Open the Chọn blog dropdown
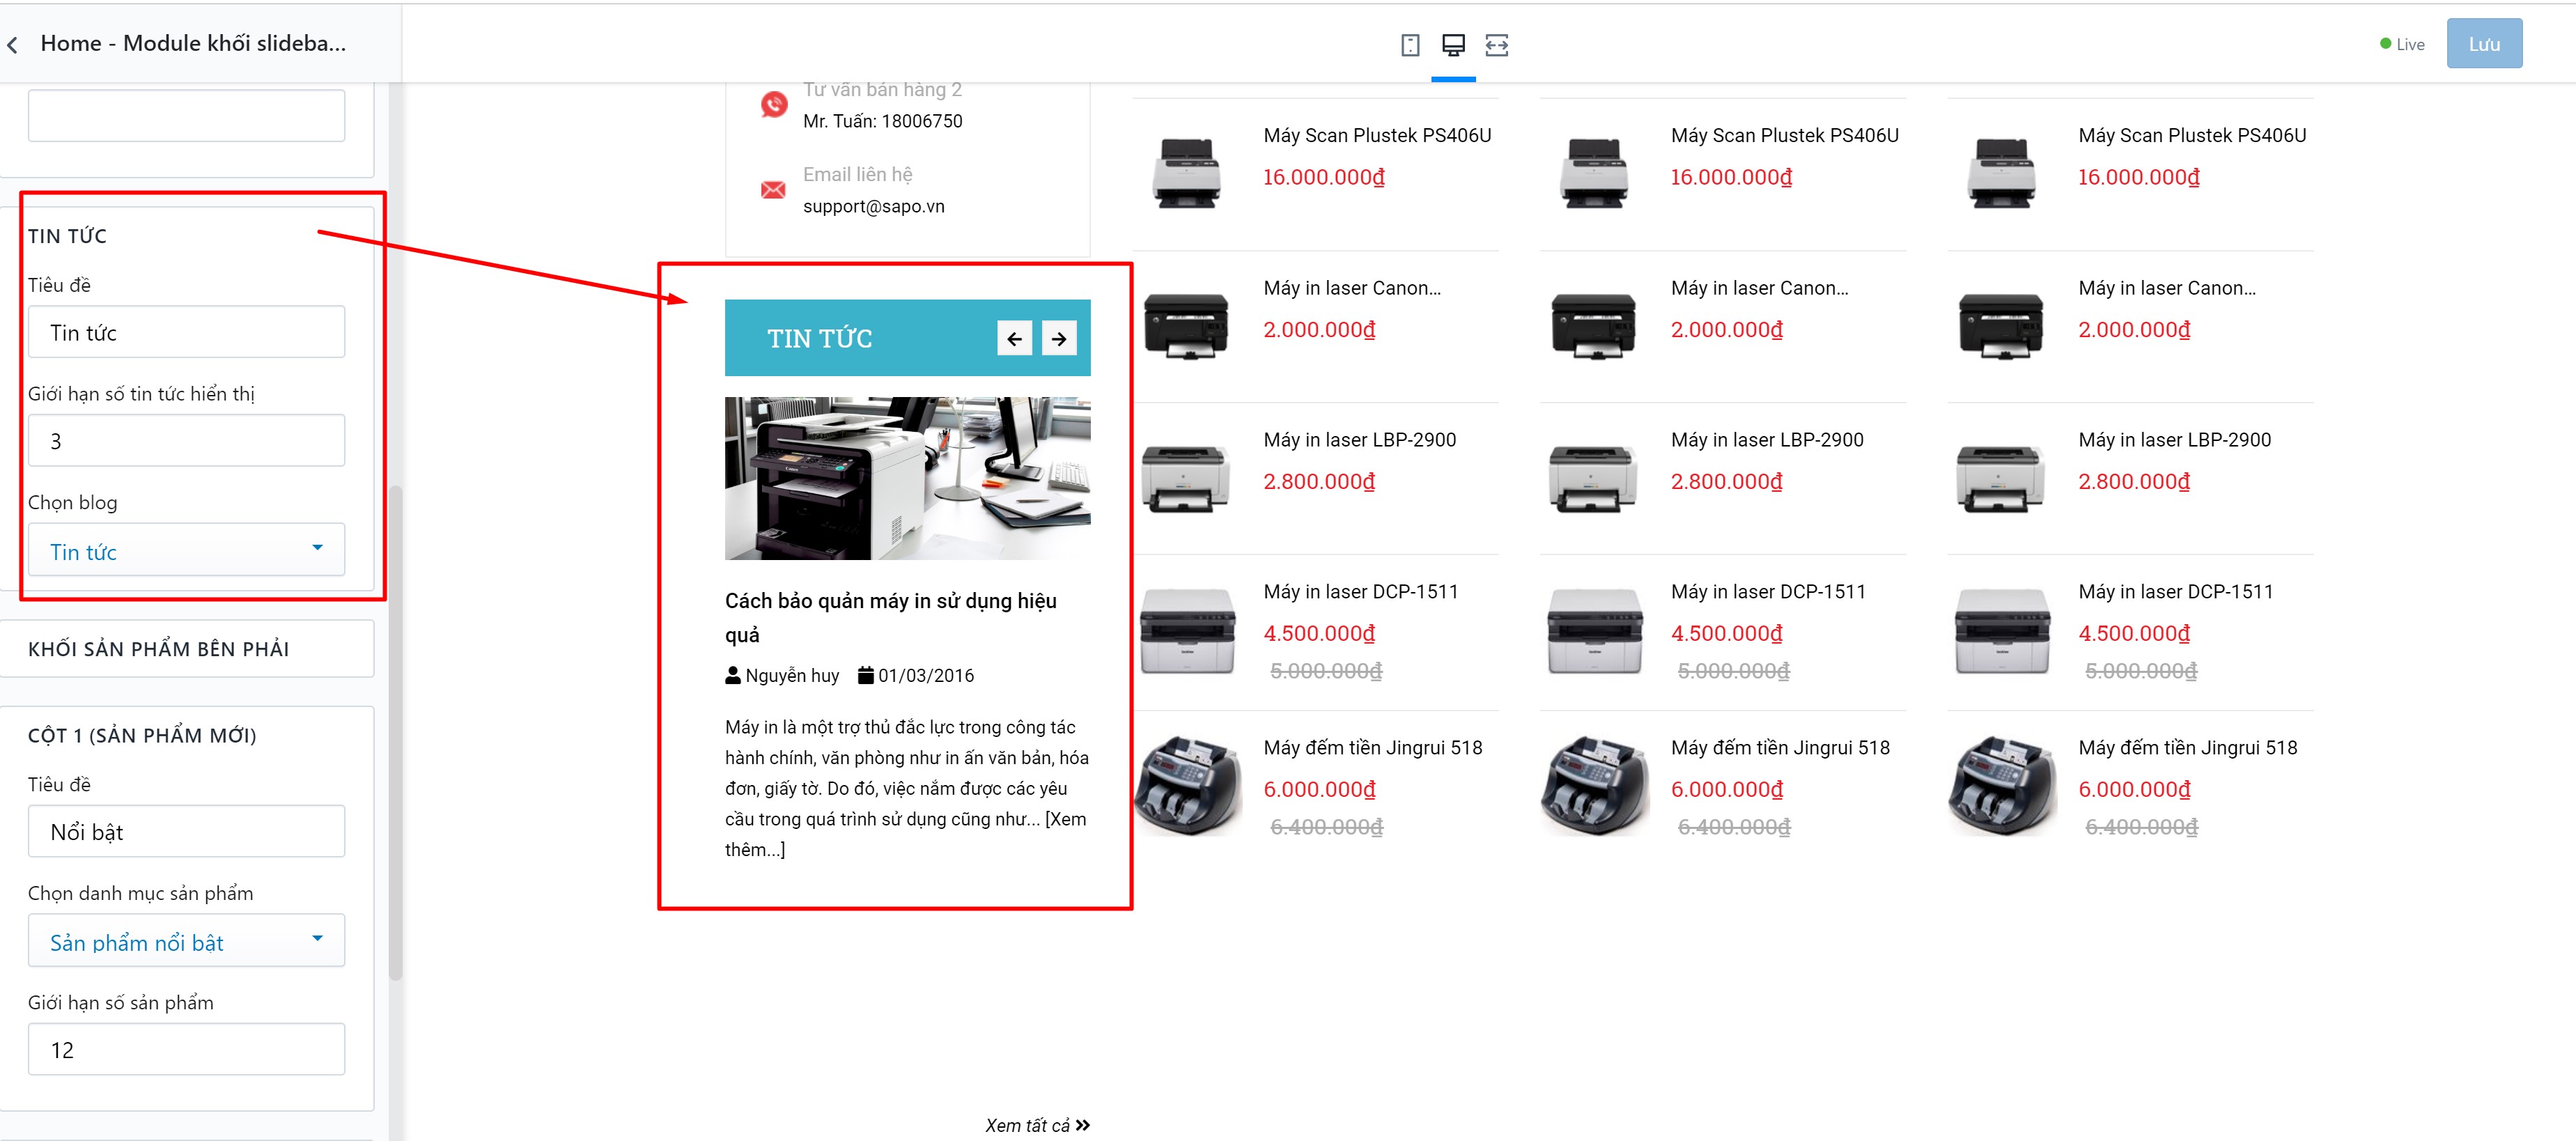This screenshot has height=1141, width=2576. tap(186, 550)
